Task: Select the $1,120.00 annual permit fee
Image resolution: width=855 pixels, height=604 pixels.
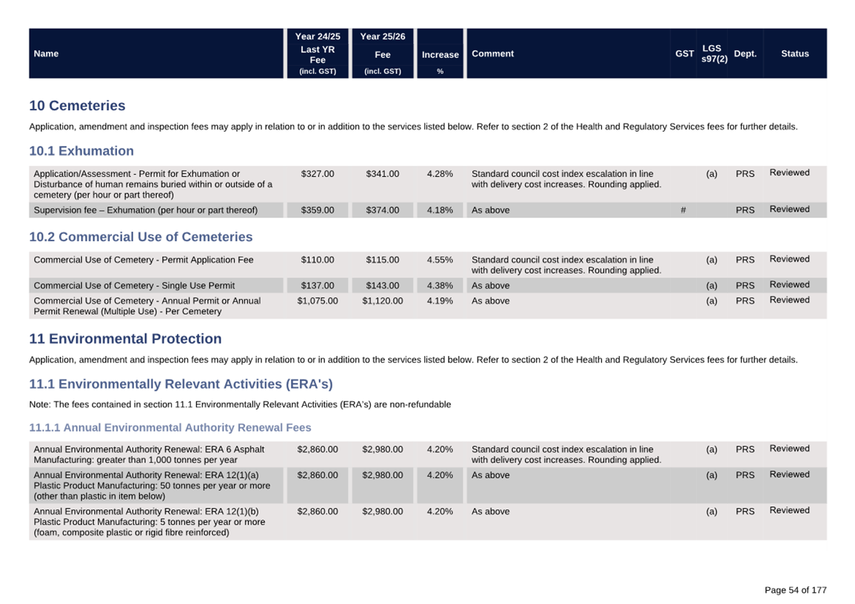Action: tap(383, 301)
